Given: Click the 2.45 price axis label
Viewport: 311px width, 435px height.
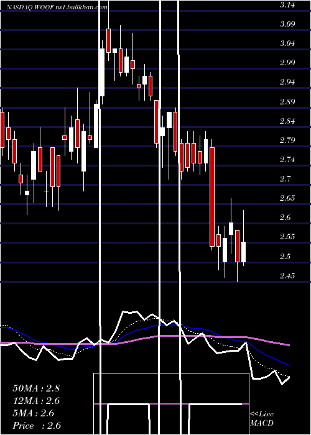Looking at the screenshot, I should point(287,277).
